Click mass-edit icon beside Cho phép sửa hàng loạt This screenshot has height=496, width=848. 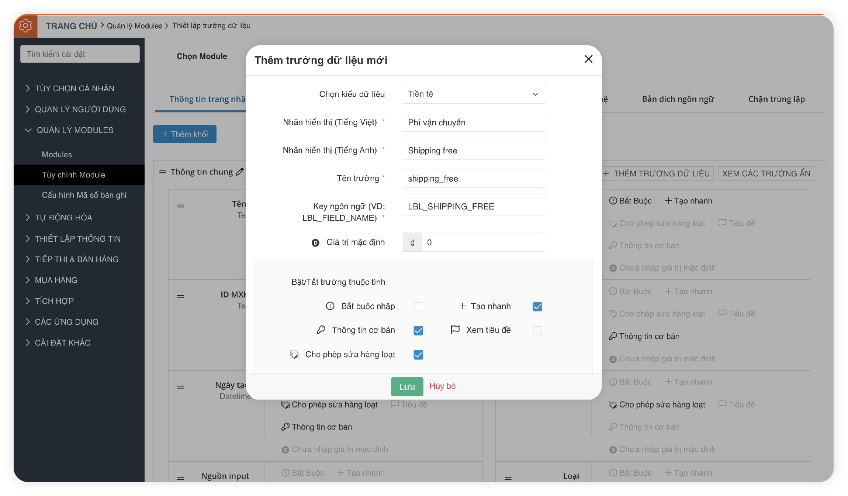[294, 355]
